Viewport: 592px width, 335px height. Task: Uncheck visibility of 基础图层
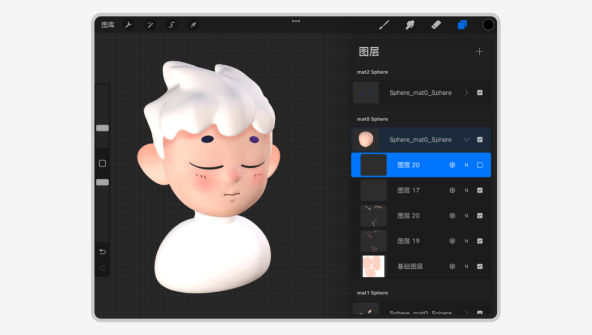point(480,266)
